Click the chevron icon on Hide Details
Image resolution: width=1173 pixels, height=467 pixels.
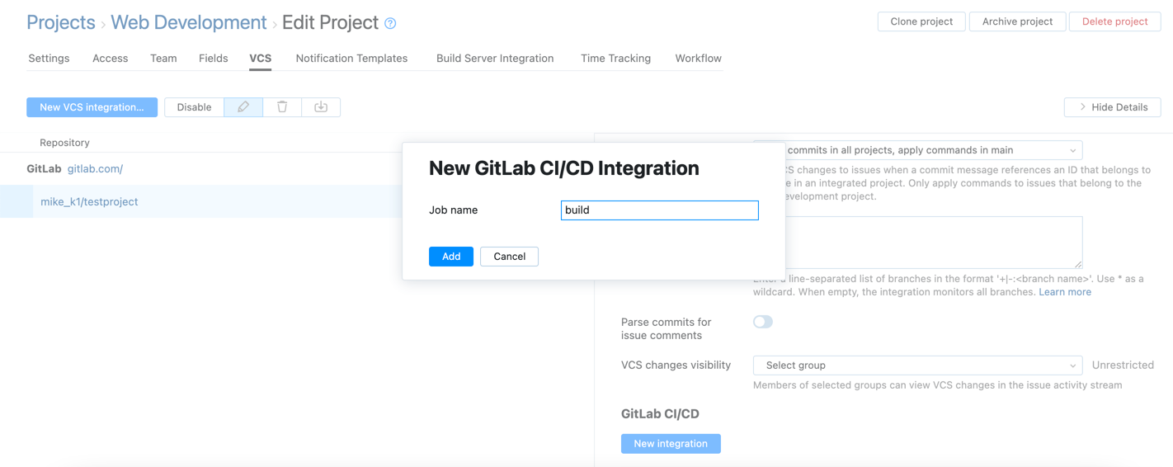coord(1082,107)
